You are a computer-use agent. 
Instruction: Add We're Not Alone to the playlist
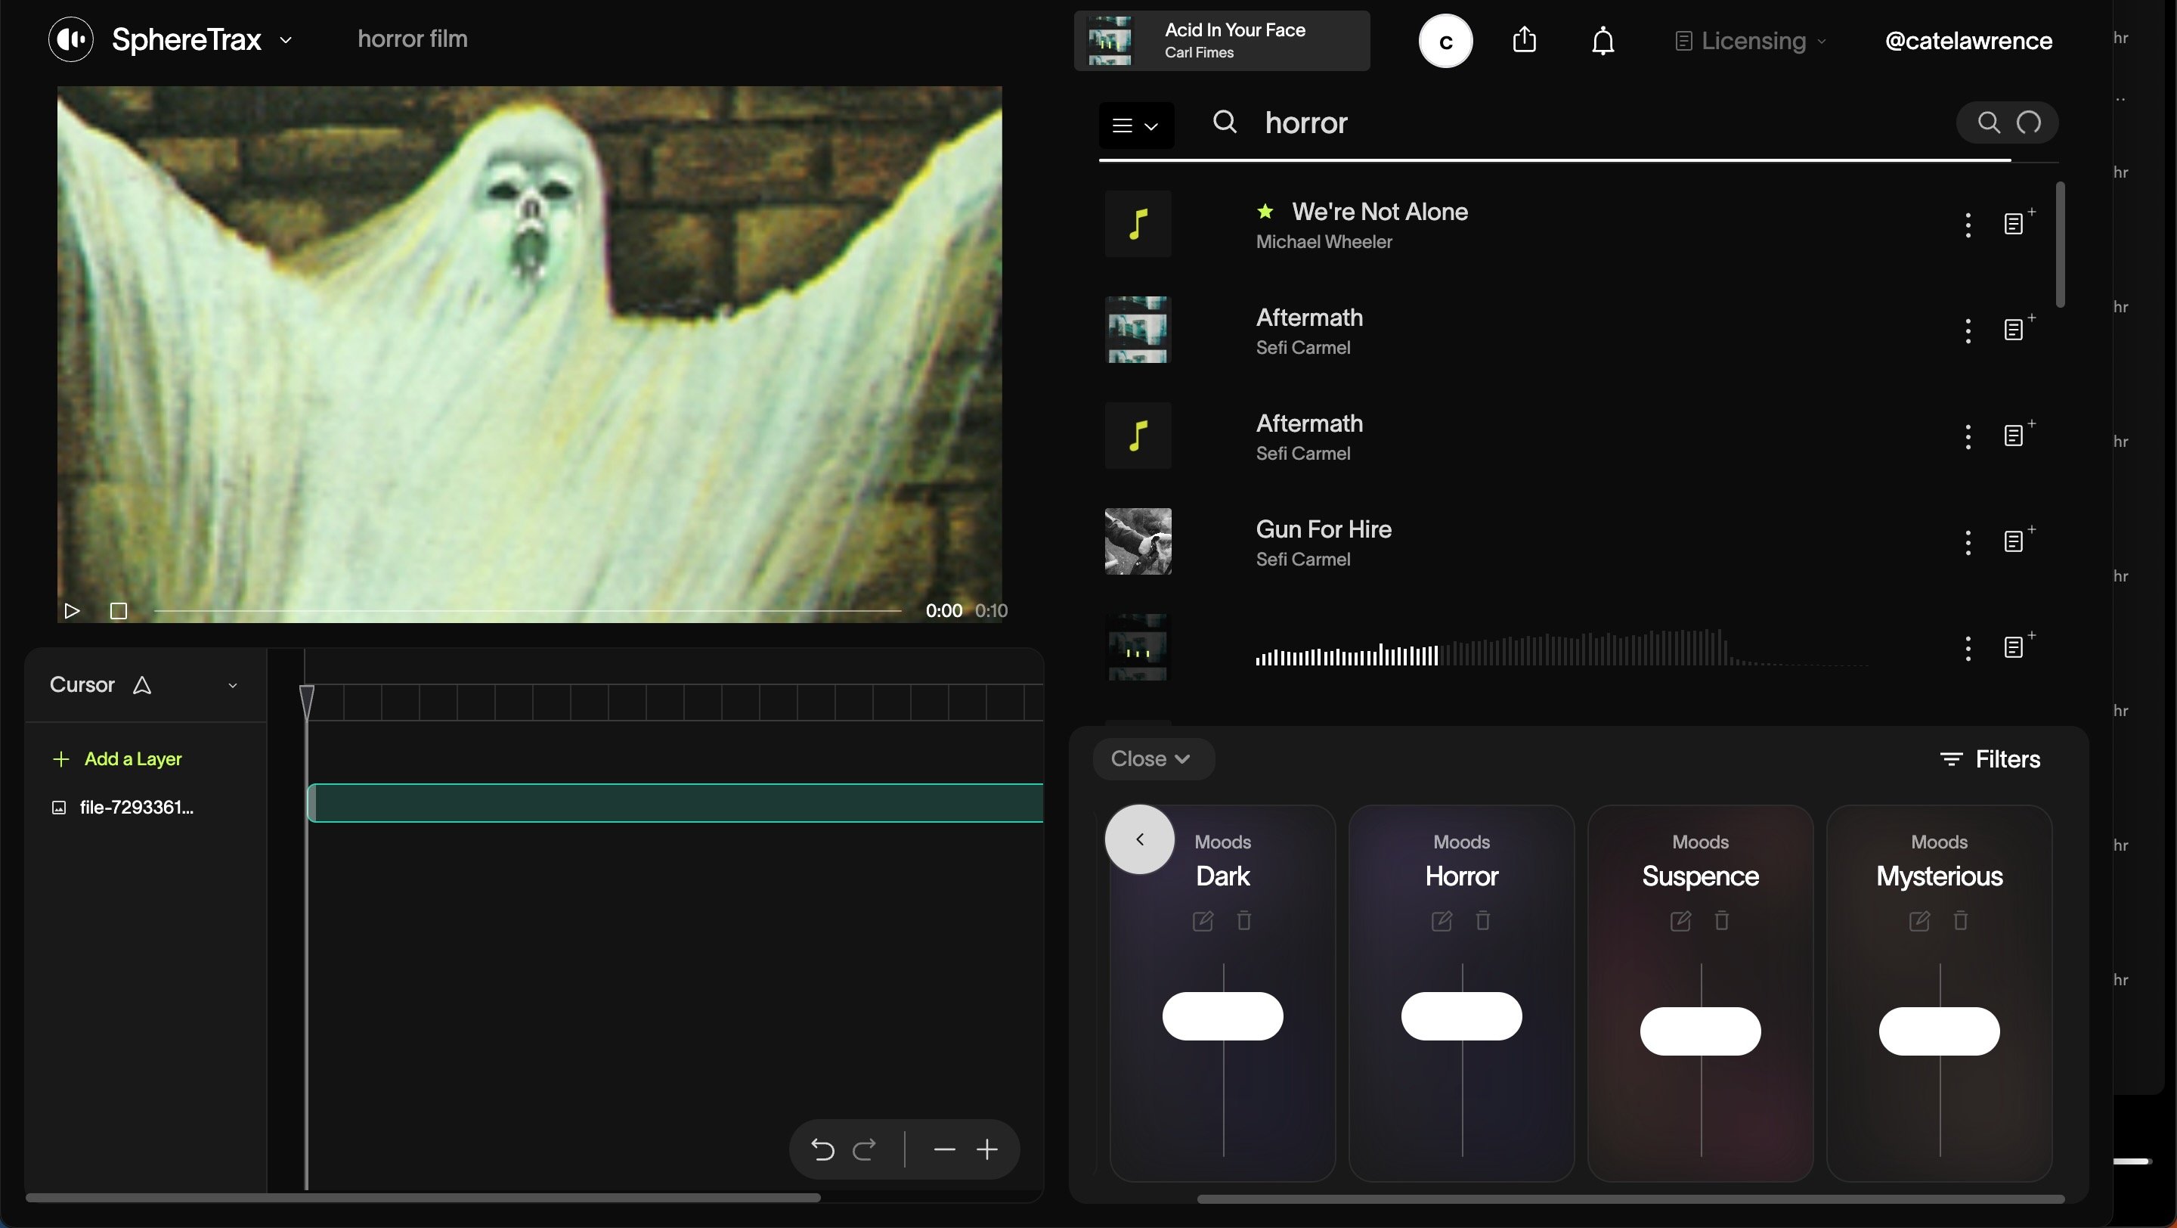coord(2018,222)
